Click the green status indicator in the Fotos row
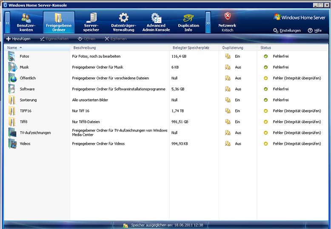Image resolution: width=331 pixels, height=229 pixels. click(266, 57)
